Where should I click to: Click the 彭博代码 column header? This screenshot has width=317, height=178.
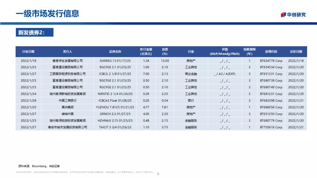click(271, 52)
